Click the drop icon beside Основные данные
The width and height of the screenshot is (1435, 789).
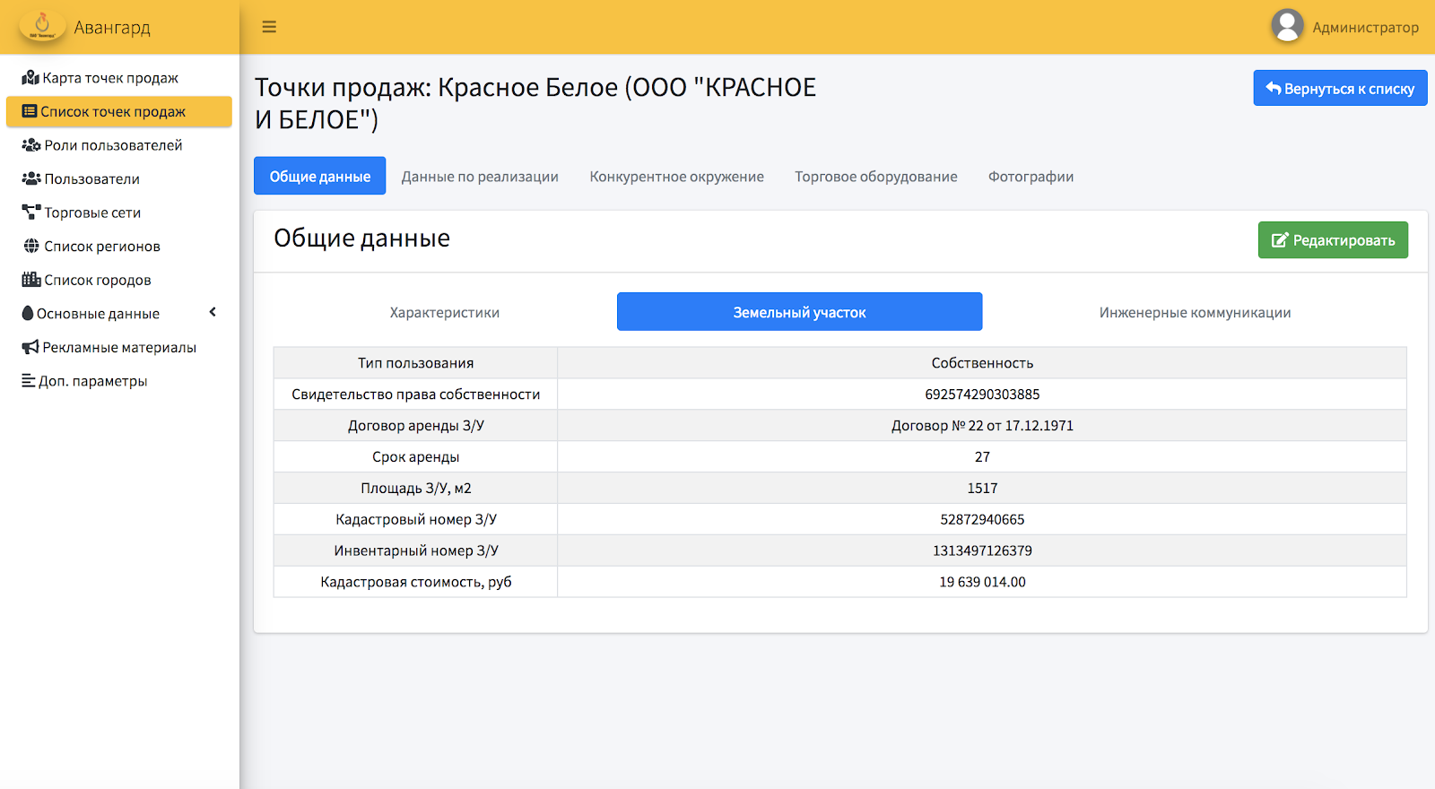tap(28, 314)
